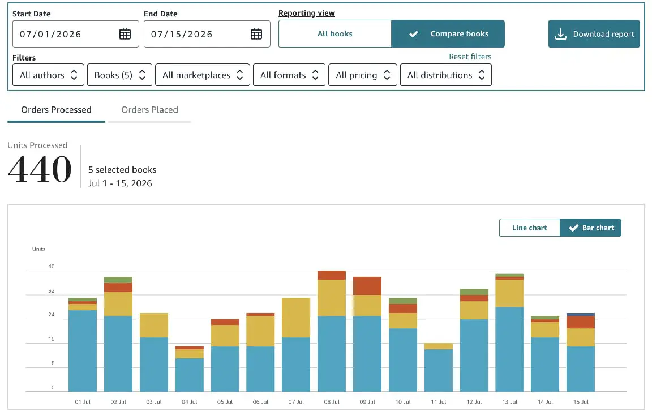Click the Start Date field showing 07/01/2026
Viewport: 652px width, 411px height.
point(76,34)
